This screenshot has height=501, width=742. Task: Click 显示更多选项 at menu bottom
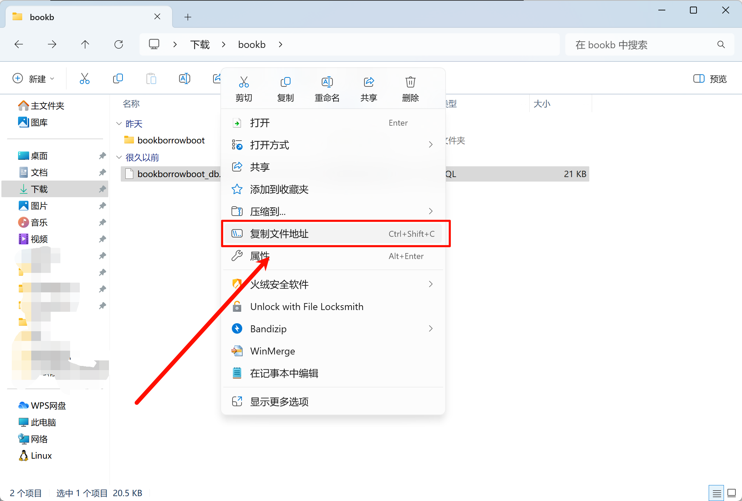333,402
